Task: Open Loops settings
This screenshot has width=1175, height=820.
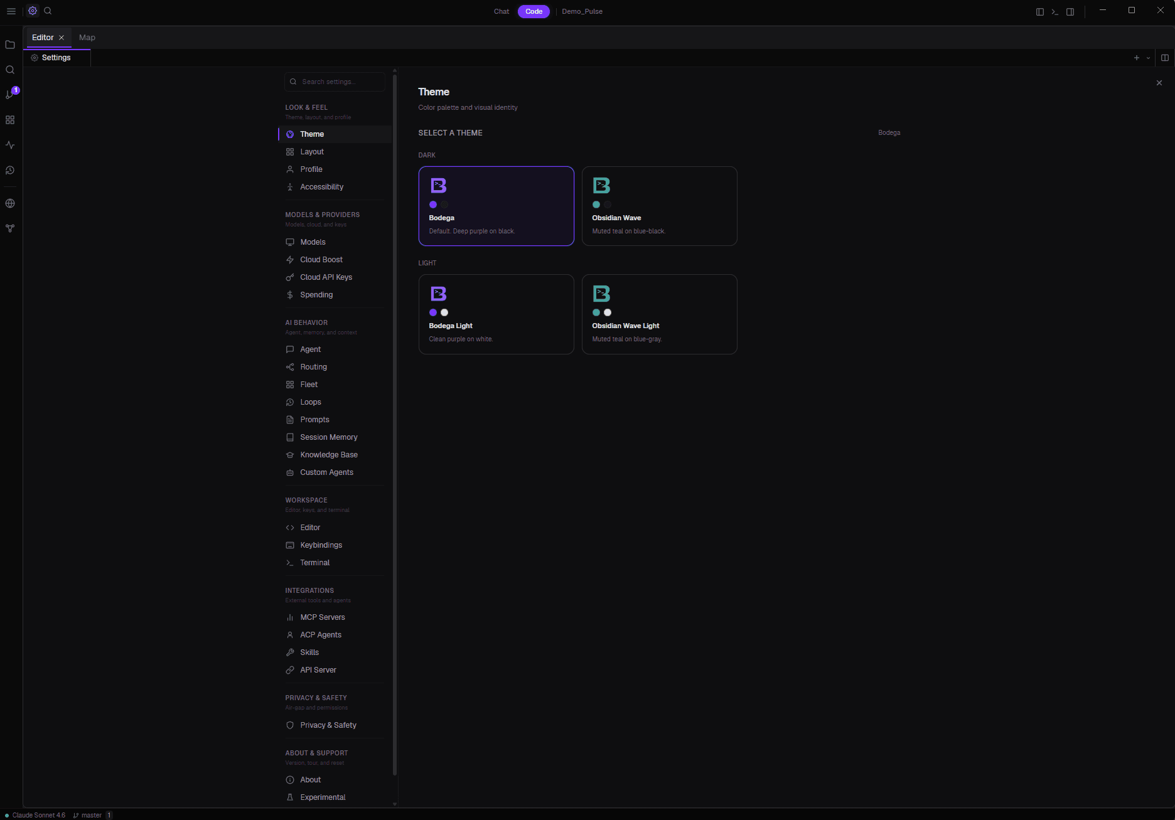Action: (x=335, y=402)
